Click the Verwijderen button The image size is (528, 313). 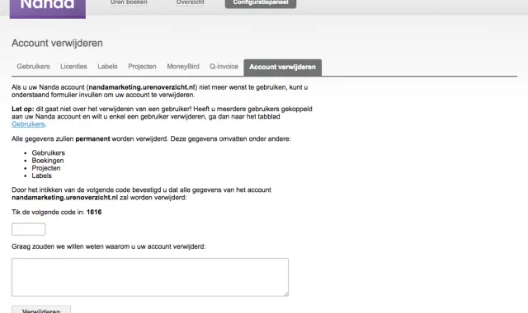click(x=41, y=310)
